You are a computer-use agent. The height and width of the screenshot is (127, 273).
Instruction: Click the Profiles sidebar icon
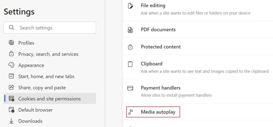[x=11, y=43]
